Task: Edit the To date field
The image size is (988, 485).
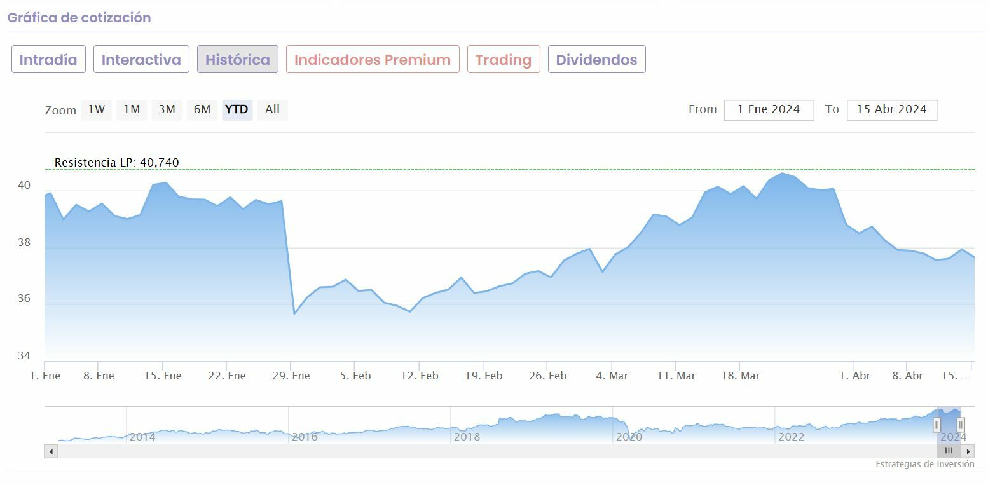Action: click(x=891, y=110)
